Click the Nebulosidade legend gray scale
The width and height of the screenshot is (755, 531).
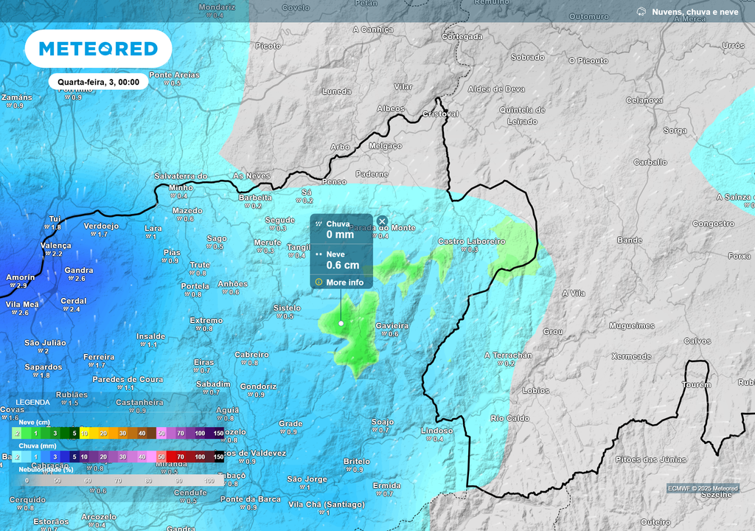pyautogui.click(x=118, y=480)
